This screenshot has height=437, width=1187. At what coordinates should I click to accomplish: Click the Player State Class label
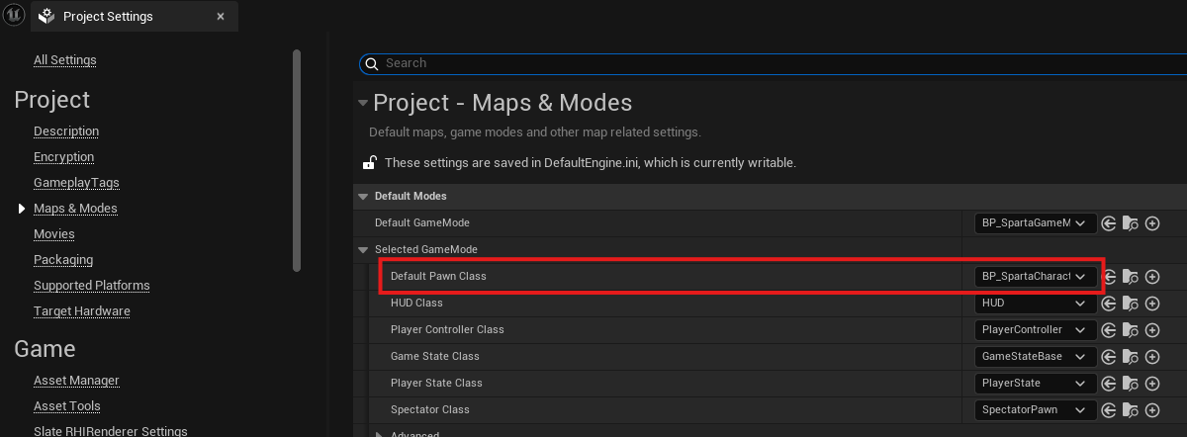click(436, 383)
